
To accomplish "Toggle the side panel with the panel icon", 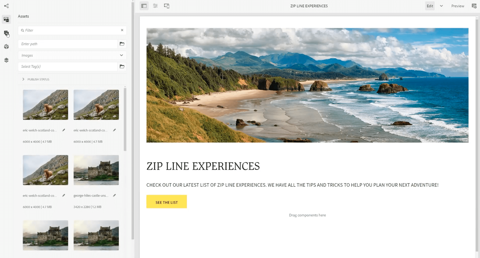I will [x=143, y=6].
